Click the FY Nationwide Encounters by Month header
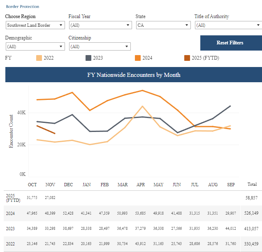262x252 pixels. click(x=134, y=75)
